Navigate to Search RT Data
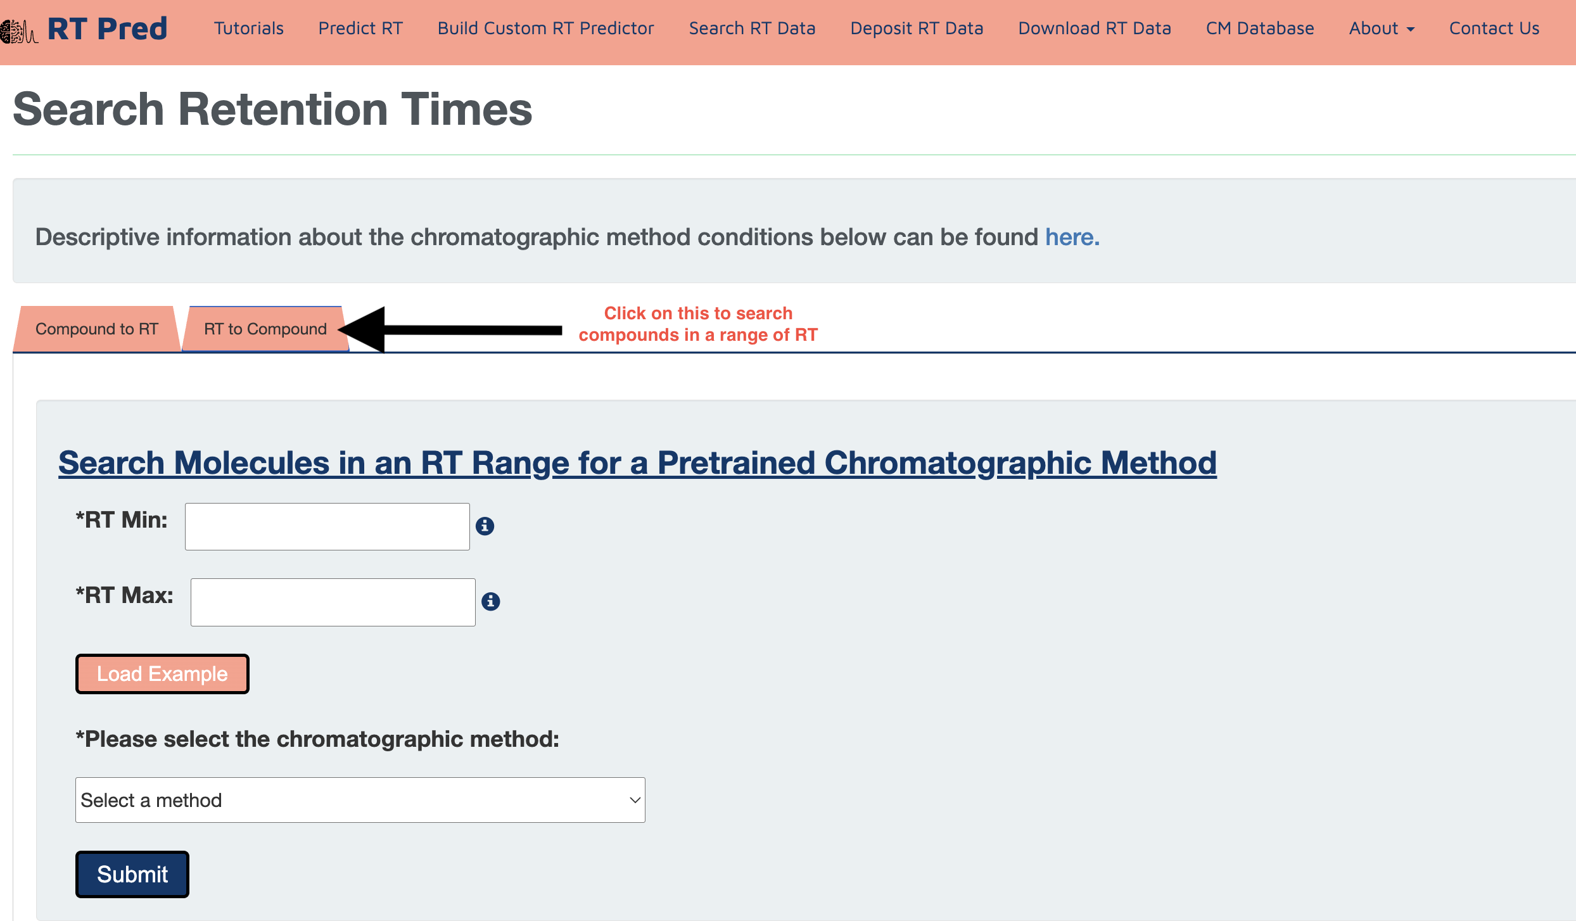1576x921 pixels. [x=752, y=29]
